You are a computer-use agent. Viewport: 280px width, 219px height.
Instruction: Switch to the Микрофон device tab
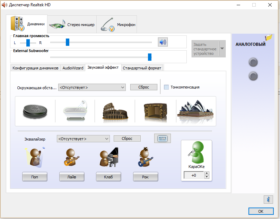point(117,25)
